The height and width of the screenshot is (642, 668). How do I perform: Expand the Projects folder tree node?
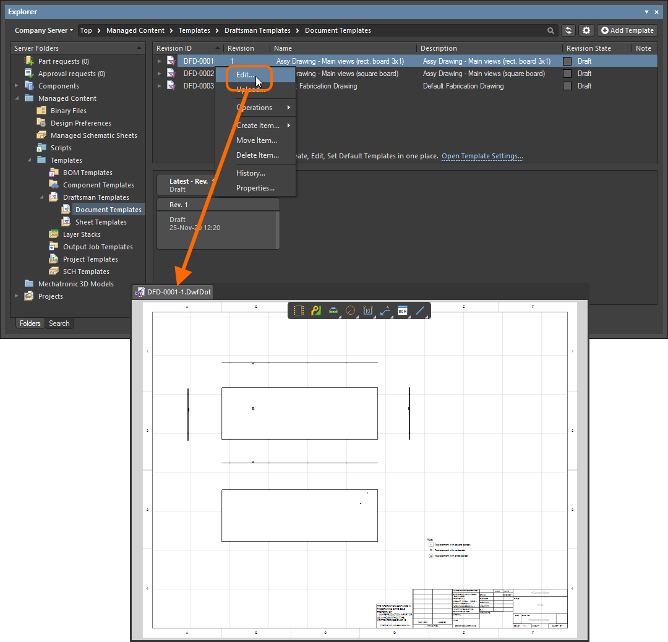click(17, 296)
